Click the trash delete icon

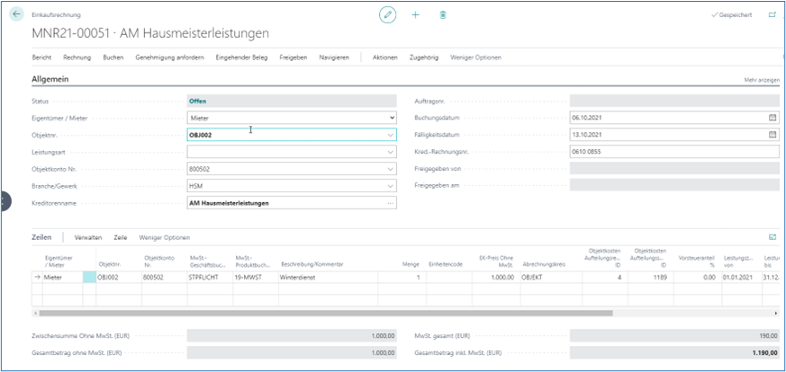point(442,15)
